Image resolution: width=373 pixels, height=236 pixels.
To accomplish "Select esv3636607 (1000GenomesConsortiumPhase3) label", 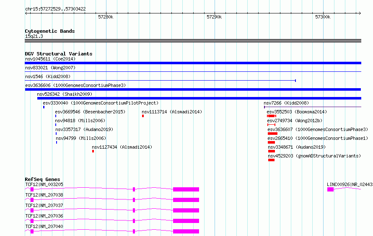I will click(318, 129).
